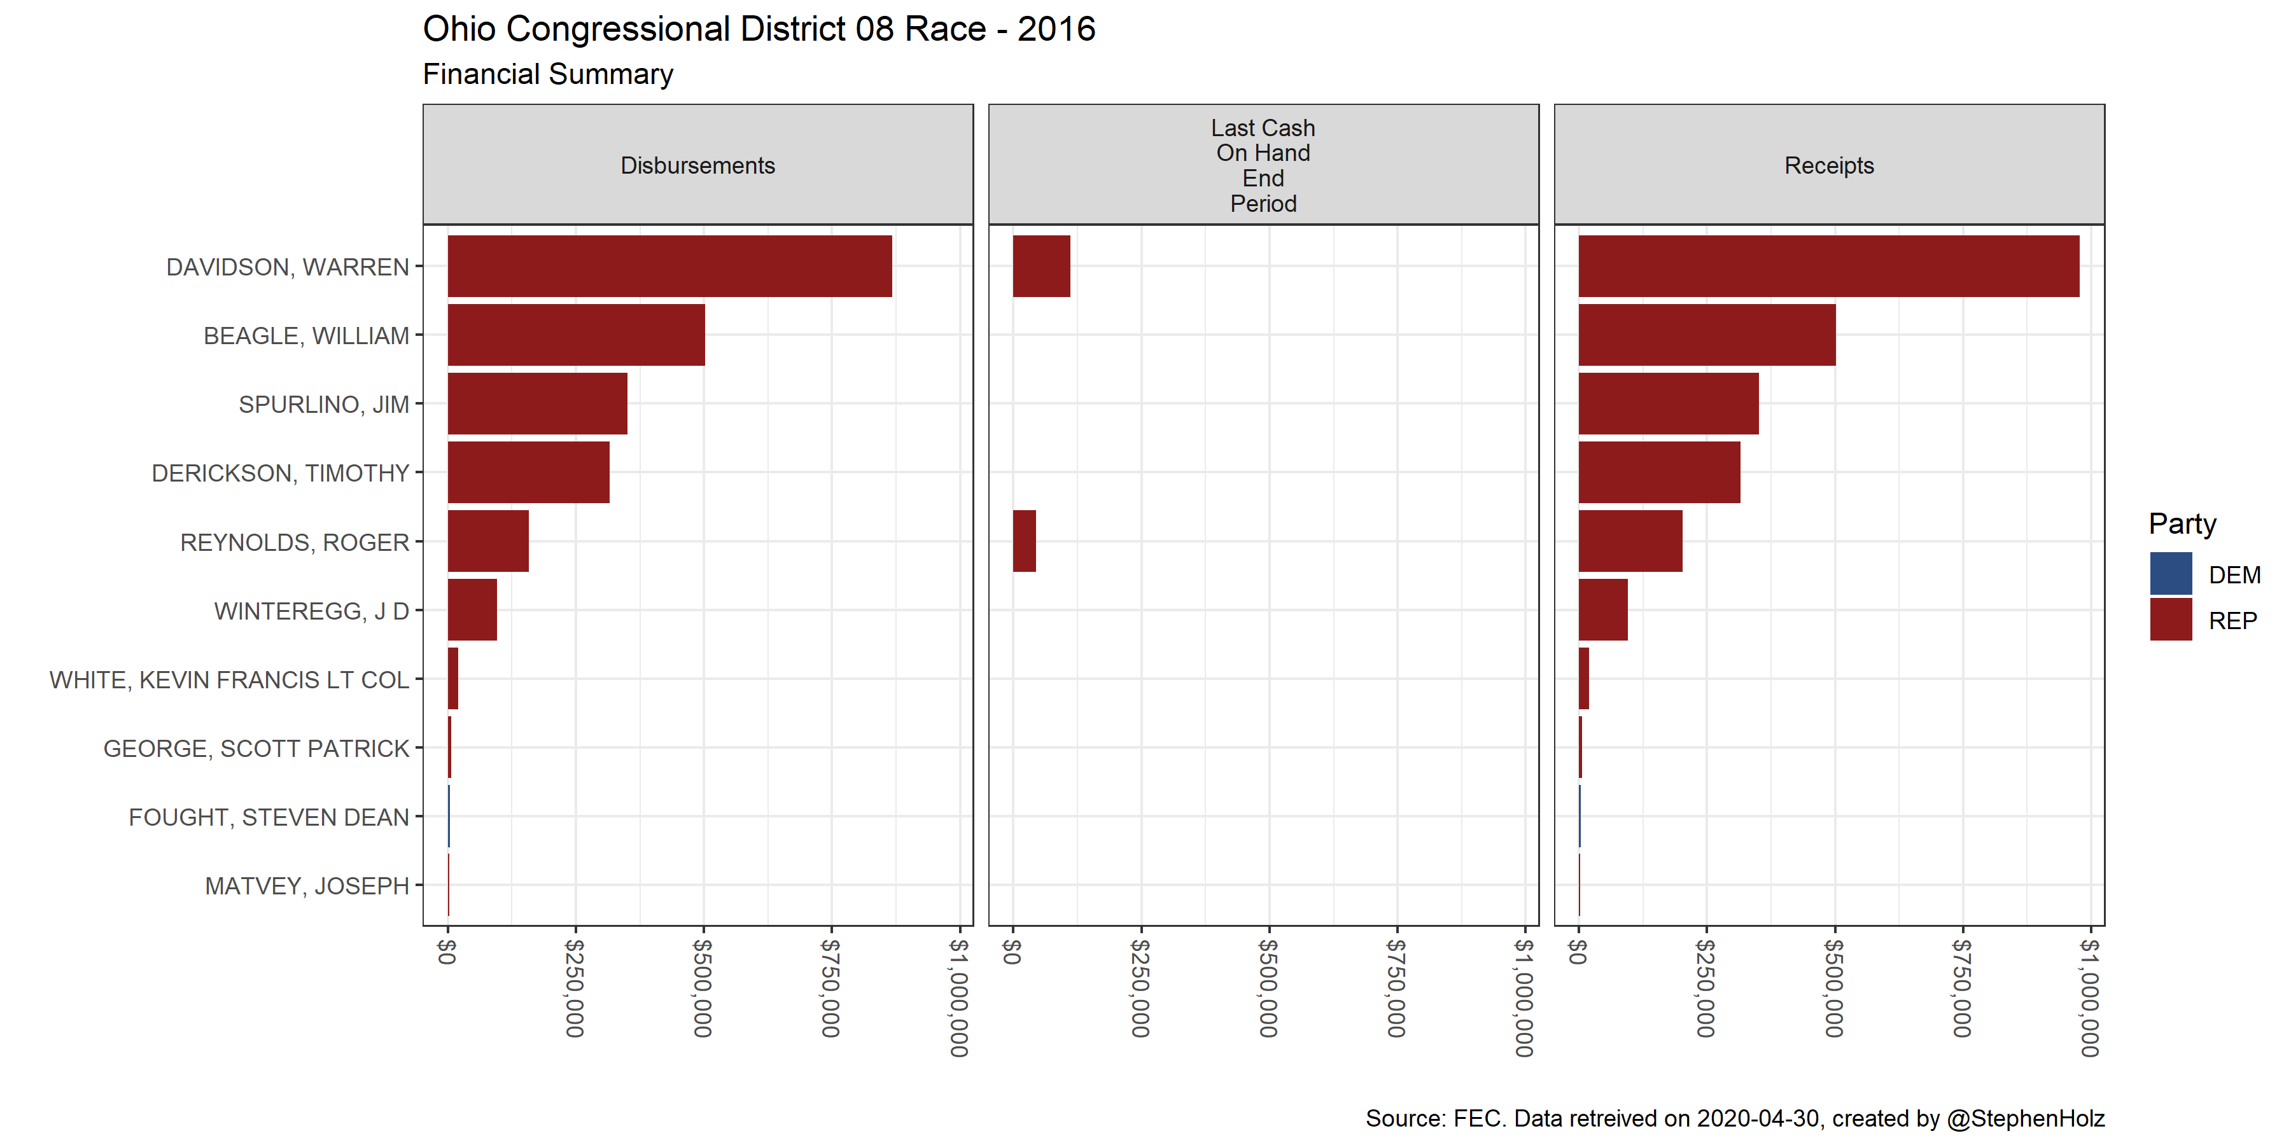Click the MATVEY, JOSEPH axis label
2291x1145 pixels.
point(307,886)
